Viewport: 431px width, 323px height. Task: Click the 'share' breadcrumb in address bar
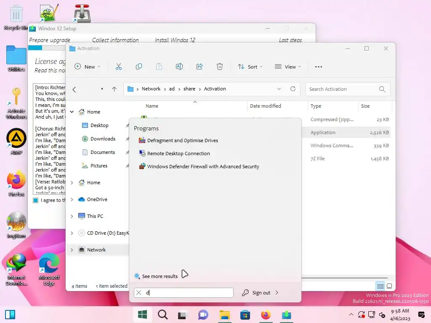pyautogui.click(x=189, y=89)
